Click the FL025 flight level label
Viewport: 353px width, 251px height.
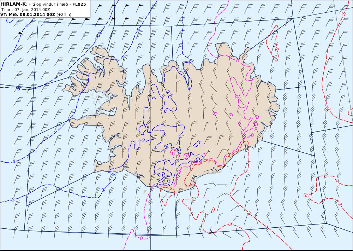coord(79,4)
